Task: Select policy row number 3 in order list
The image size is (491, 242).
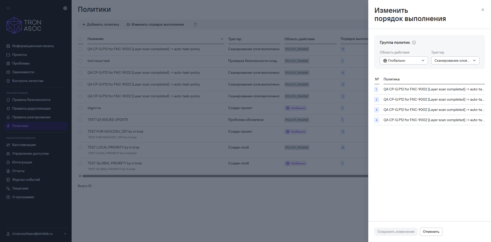Action: (x=430, y=110)
